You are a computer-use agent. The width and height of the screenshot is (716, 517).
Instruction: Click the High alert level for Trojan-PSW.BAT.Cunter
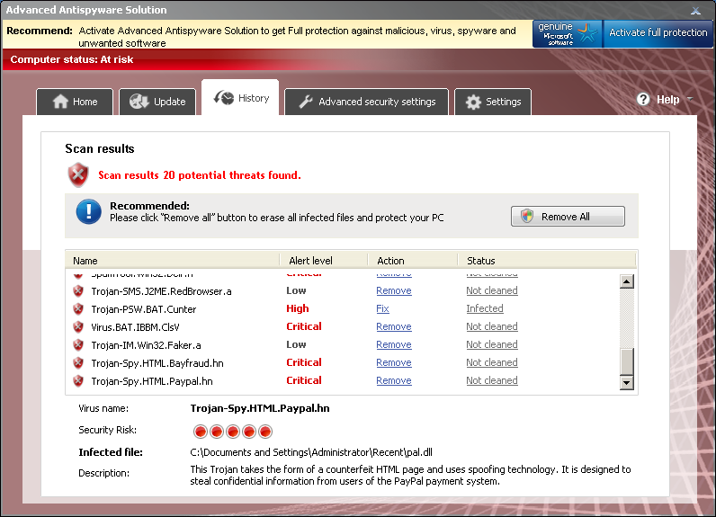(297, 308)
